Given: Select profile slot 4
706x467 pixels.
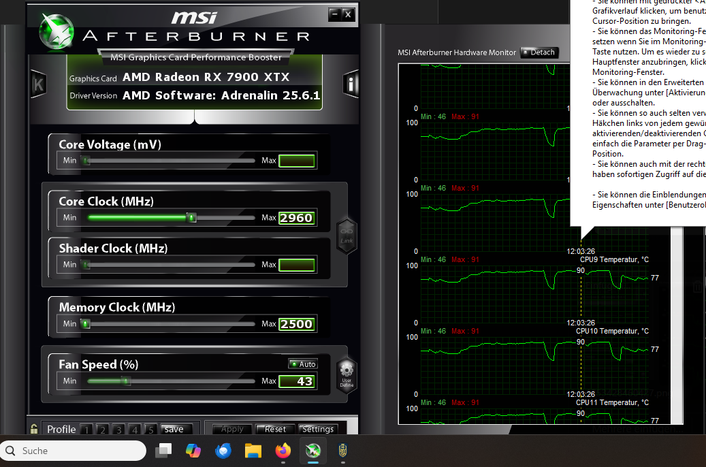Looking at the screenshot, I should click(135, 429).
